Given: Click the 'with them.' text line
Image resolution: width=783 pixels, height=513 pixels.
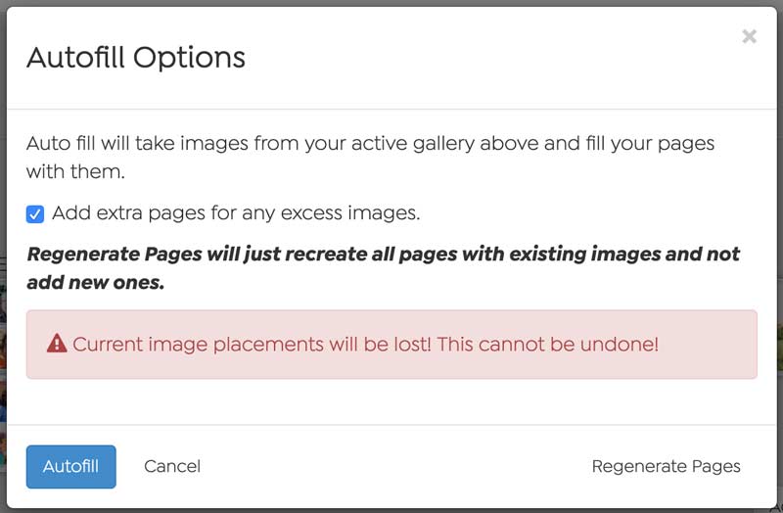Looking at the screenshot, I should tap(75, 172).
